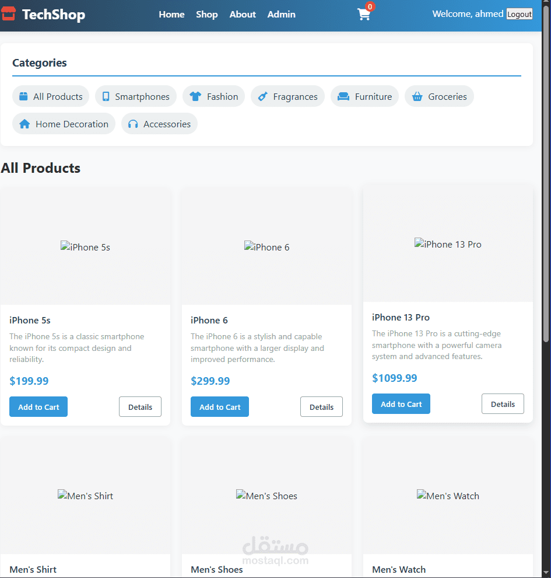Open the About page link
Viewport: 551px width, 578px height.
pos(243,15)
